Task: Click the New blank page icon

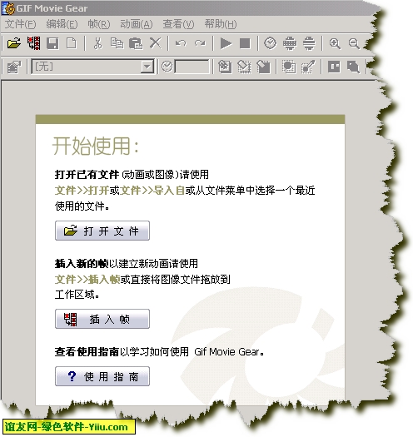Action: coord(72,43)
